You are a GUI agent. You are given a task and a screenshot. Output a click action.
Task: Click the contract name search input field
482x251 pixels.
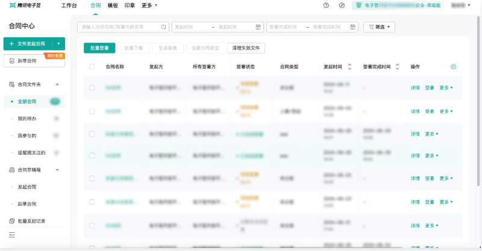(x=120, y=27)
